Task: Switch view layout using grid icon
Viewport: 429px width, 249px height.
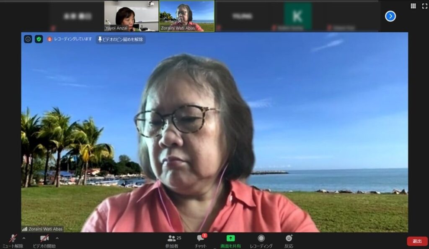Action: click(413, 6)
